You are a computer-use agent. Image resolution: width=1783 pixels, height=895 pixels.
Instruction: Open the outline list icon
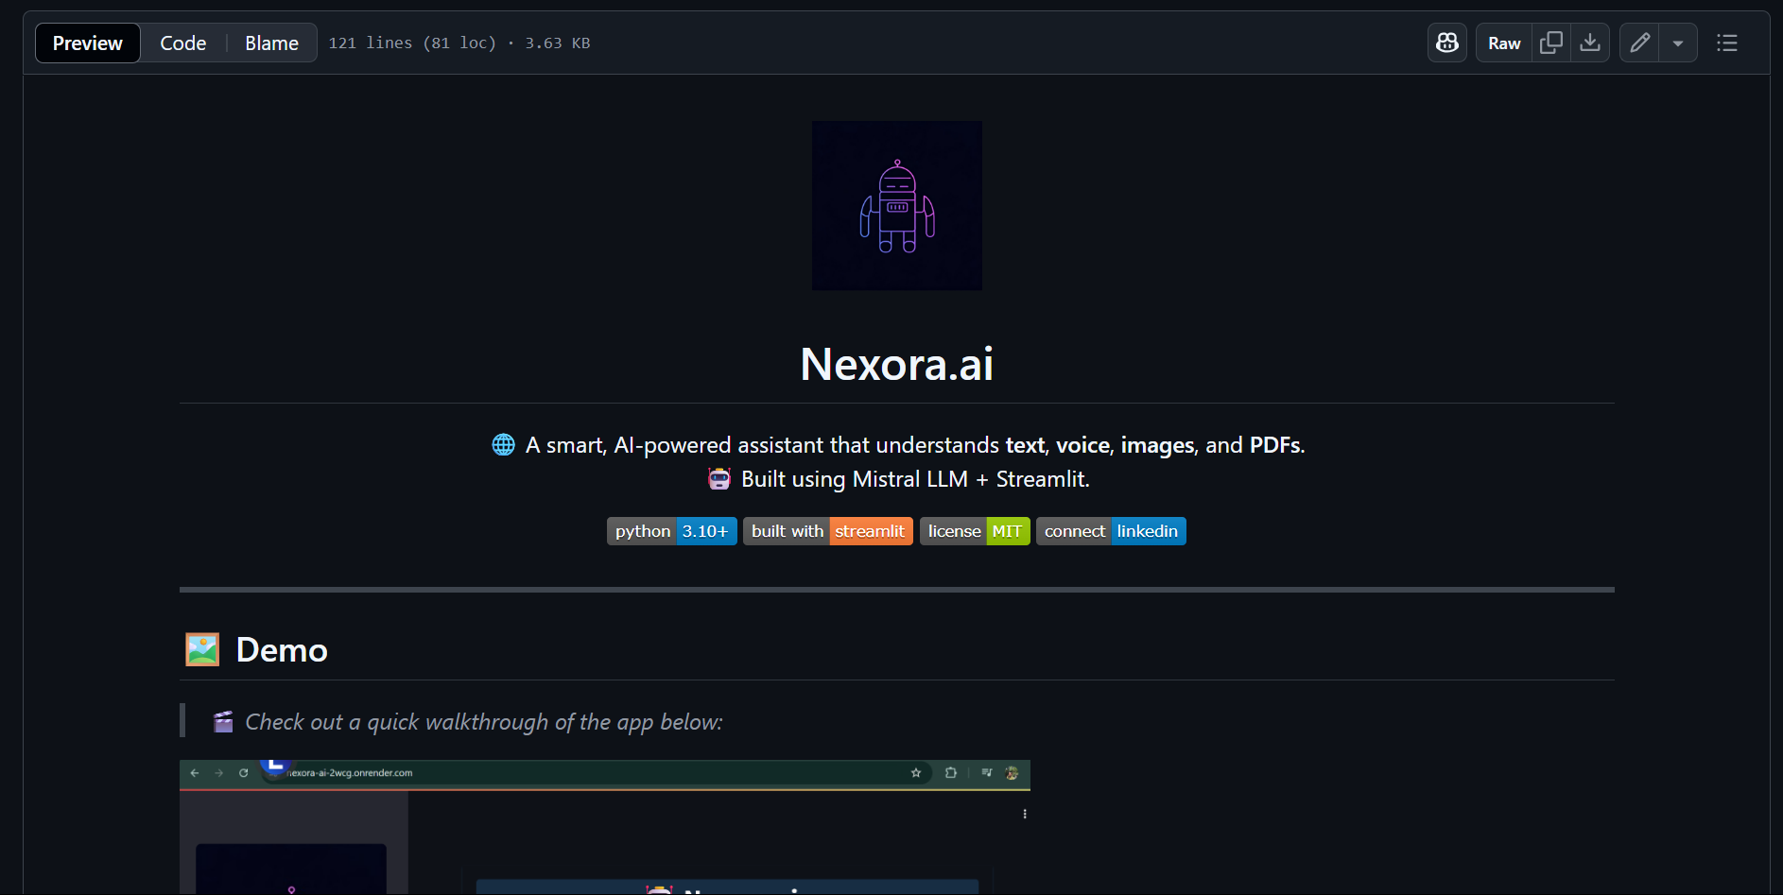click(1727, 43)
